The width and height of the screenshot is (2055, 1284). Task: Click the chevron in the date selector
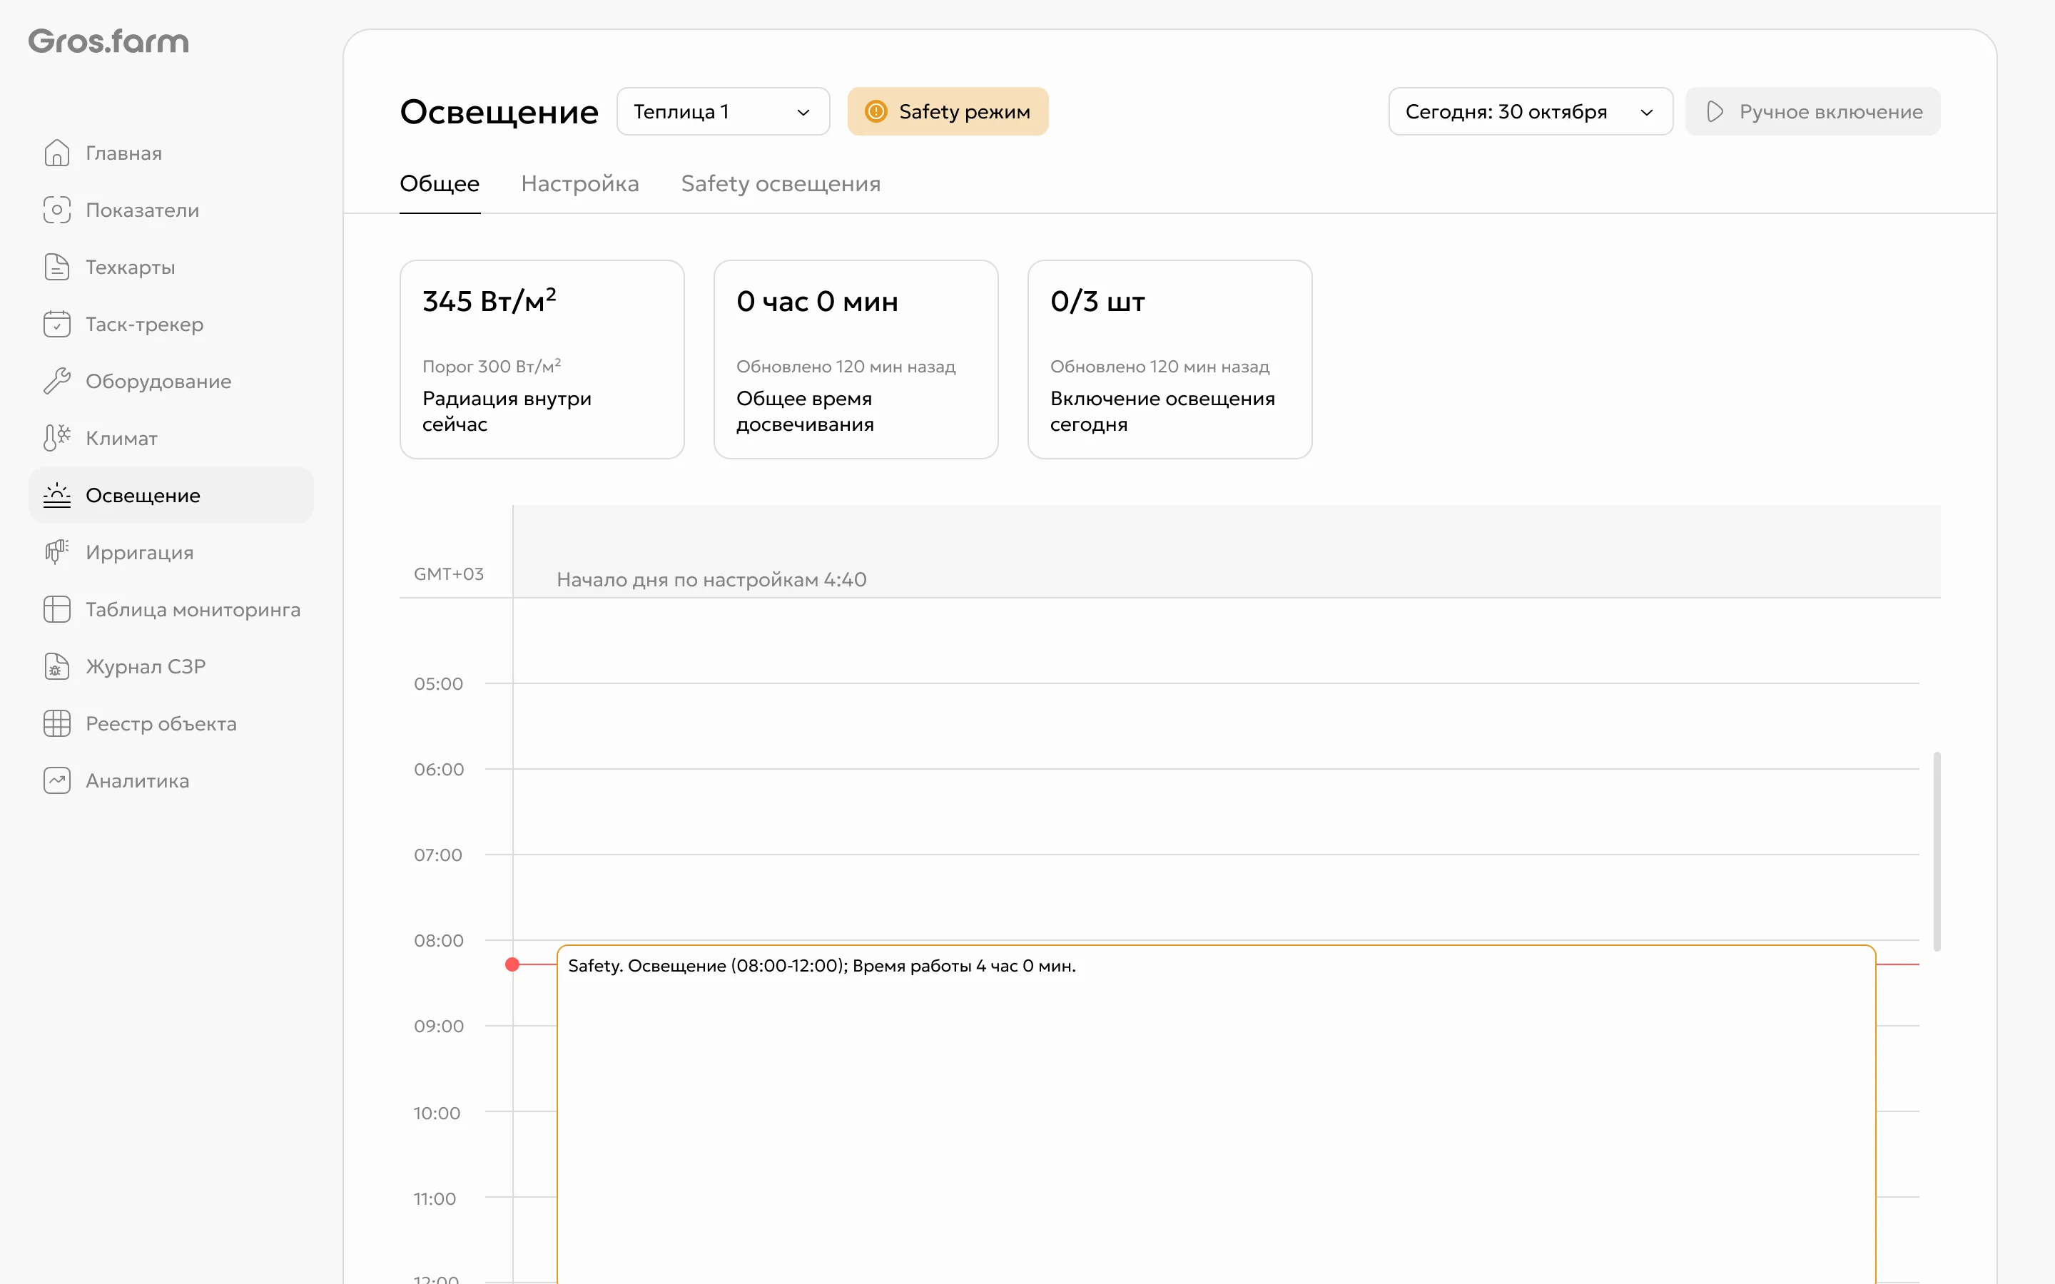tap(1645, 112)
